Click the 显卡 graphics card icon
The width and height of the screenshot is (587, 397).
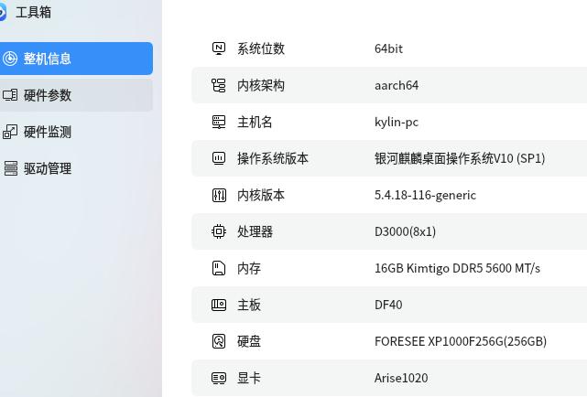tap(219, 378)
